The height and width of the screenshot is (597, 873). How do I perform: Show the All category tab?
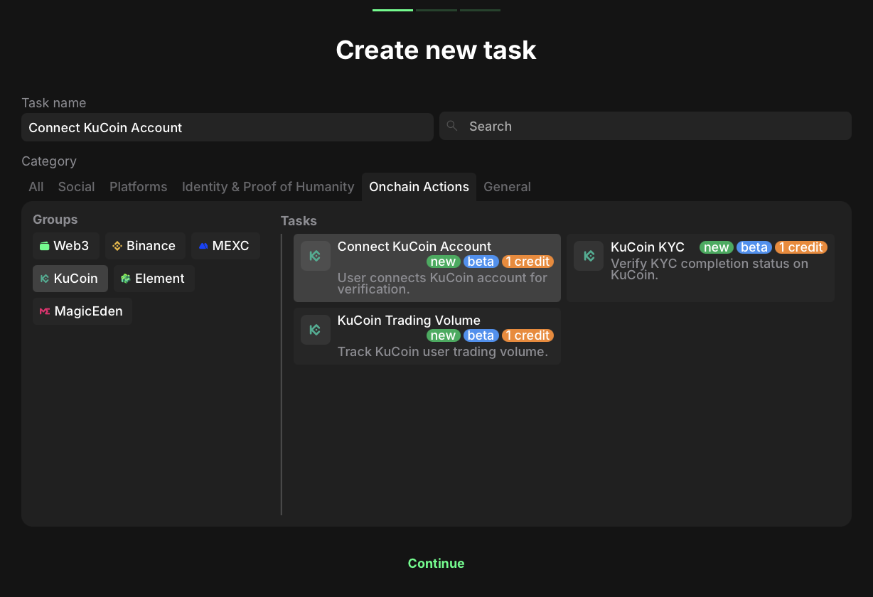click(x=36, y=187)
